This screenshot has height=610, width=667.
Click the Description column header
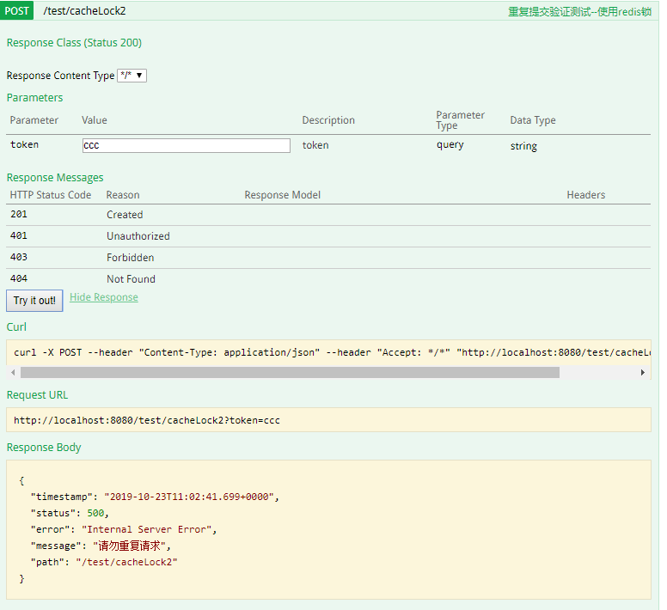(x=328, y=120)
